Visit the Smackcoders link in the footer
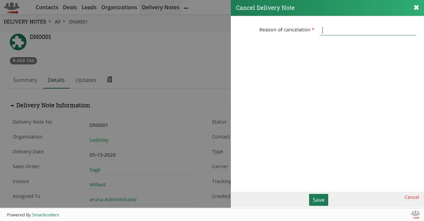The height and width of the screenshot is (221, 424). (x=45, y=215)
